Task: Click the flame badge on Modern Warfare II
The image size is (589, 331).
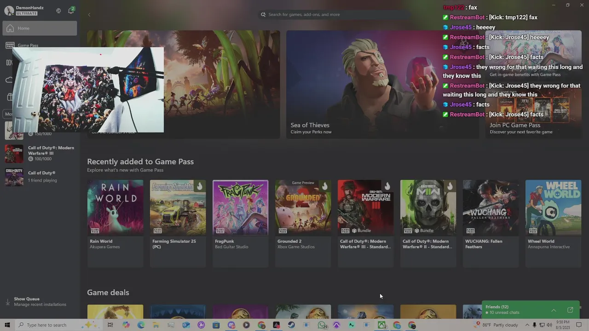Action: [450, 186]
